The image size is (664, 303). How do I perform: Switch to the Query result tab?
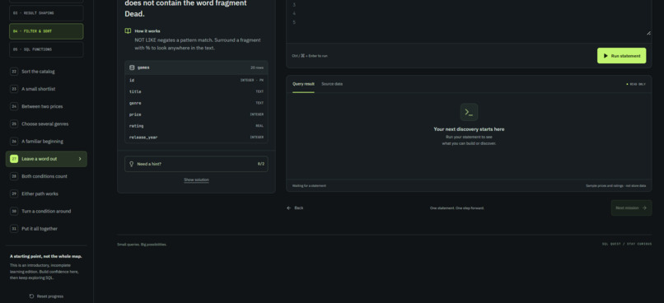pos(303,84)
